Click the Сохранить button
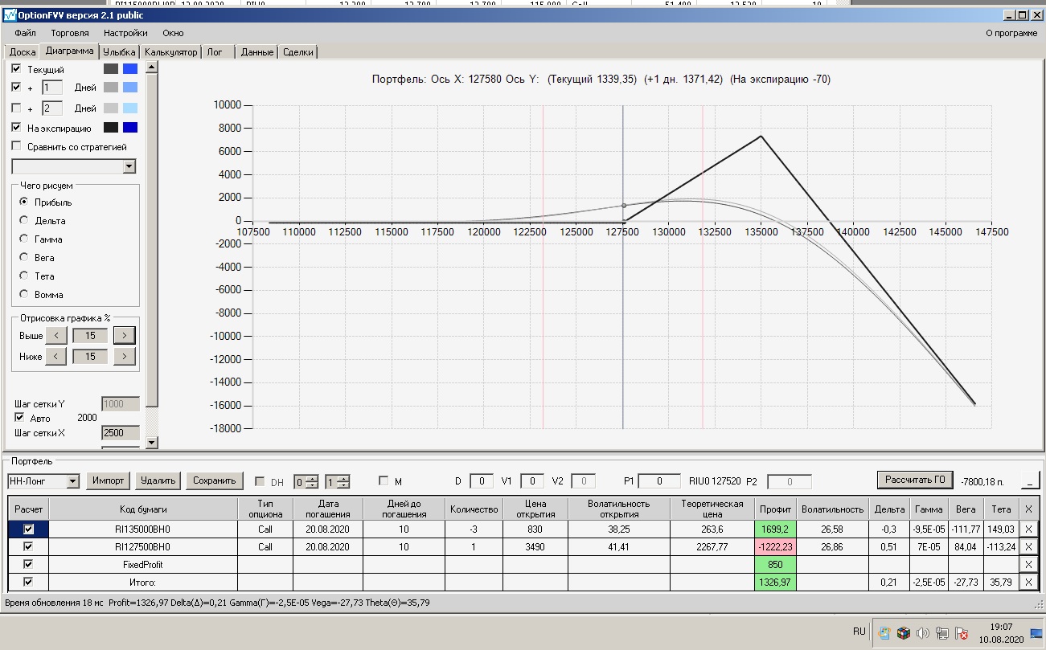The width and height of the screenshot is (1046, 650). 215,480
